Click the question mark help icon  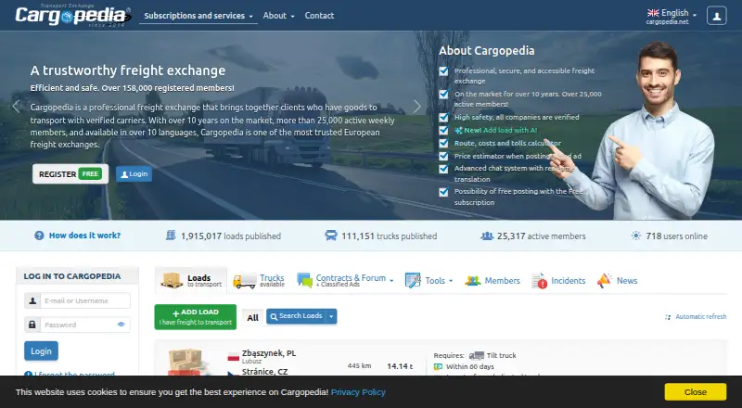[39, 236]
